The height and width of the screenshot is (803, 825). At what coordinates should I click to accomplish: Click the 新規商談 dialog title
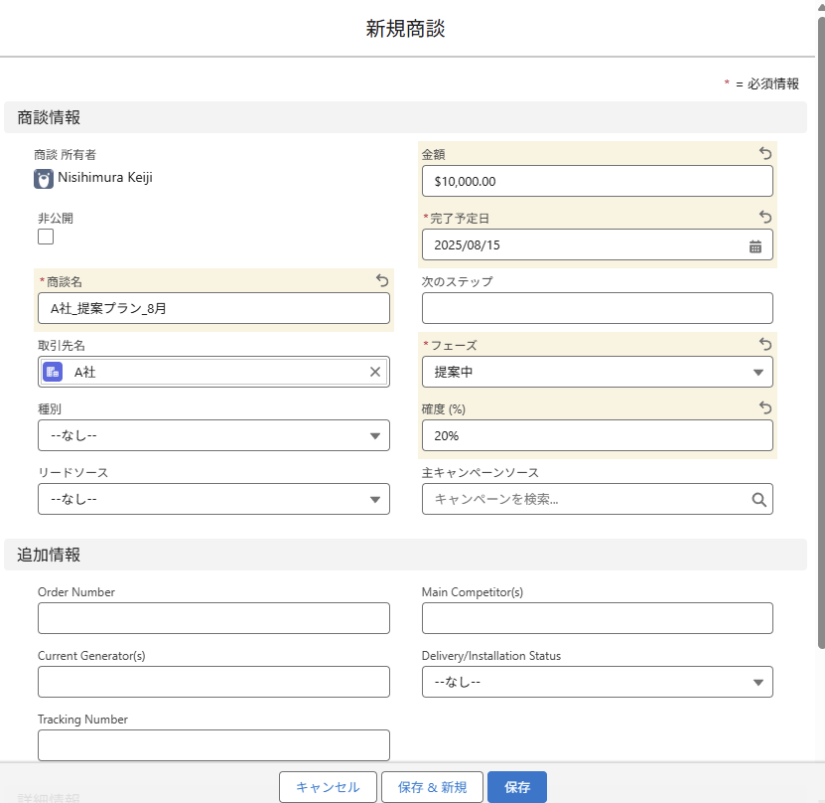[x=405, y=29]
